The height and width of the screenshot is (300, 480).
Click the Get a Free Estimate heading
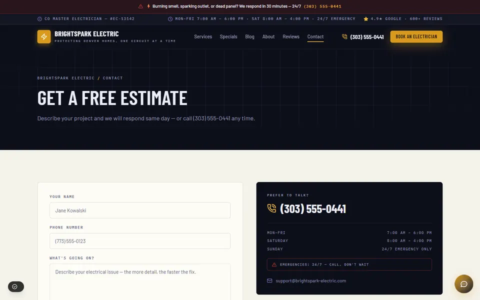(112, 98)
